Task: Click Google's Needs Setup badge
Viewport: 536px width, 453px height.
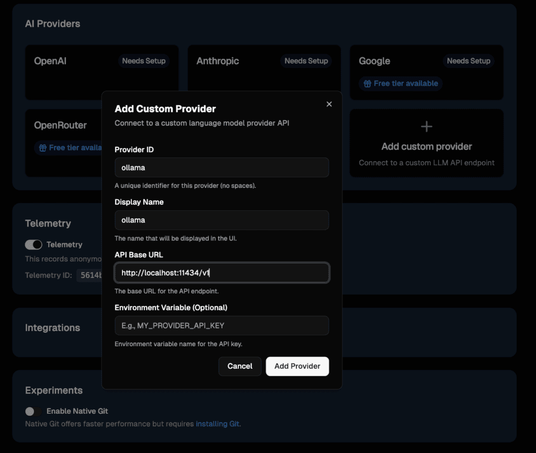Action: [468, 61]
